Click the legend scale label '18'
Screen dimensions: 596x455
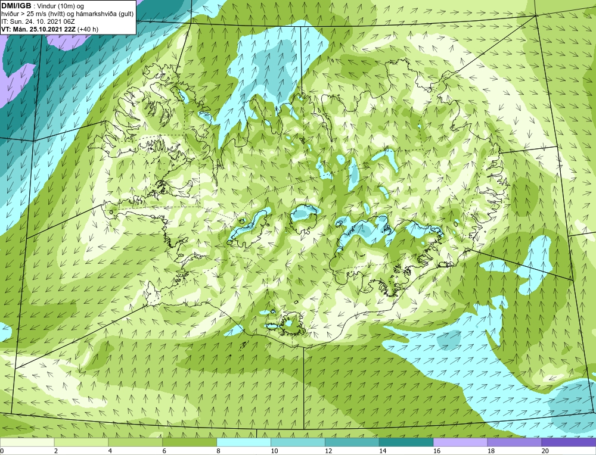pyautogui.click(x=491, y=451)
